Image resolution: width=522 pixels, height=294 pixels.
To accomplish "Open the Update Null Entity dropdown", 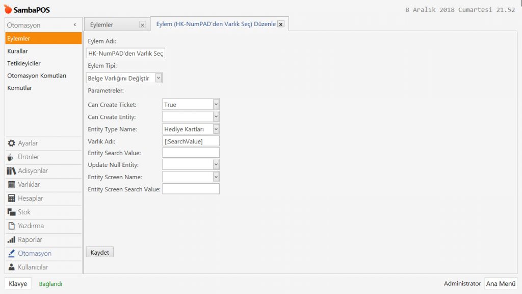I will pos(216,164).
